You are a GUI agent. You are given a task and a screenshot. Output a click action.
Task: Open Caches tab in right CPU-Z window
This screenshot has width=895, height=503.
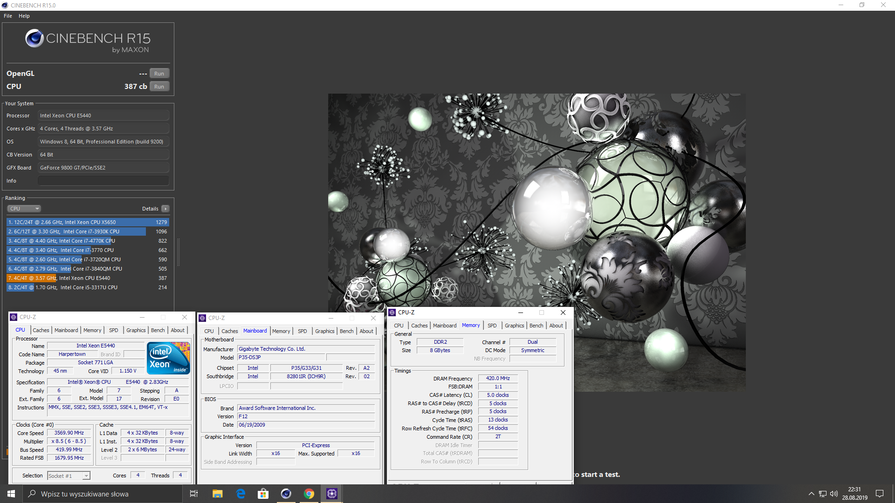click(x=420, y=326)
